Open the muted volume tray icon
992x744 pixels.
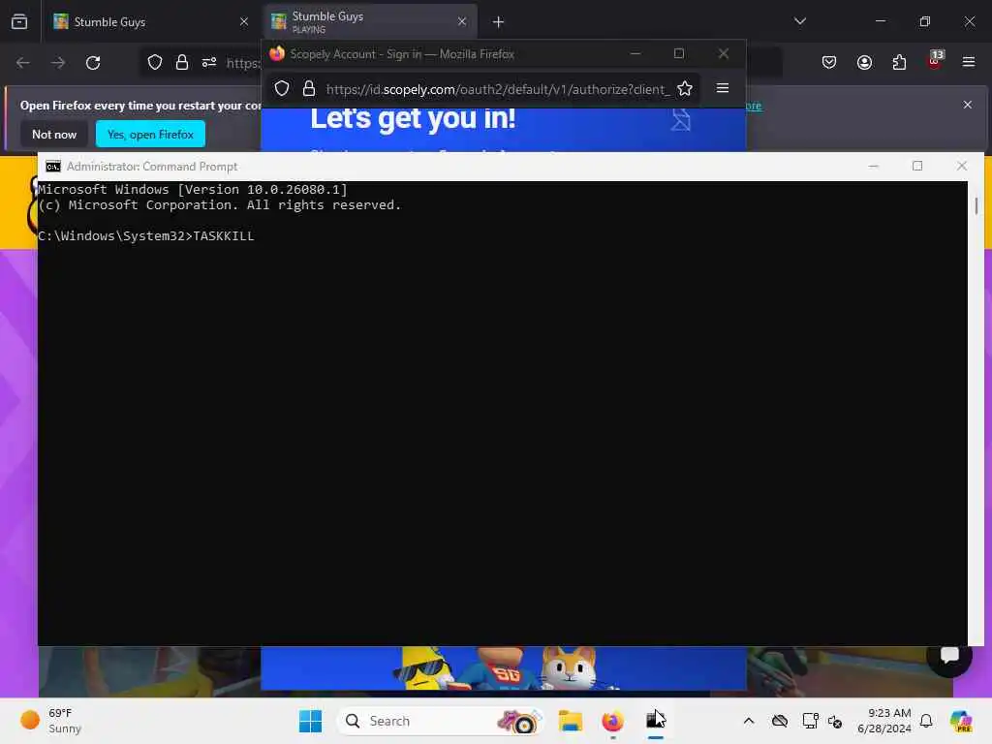click(835, 721)
